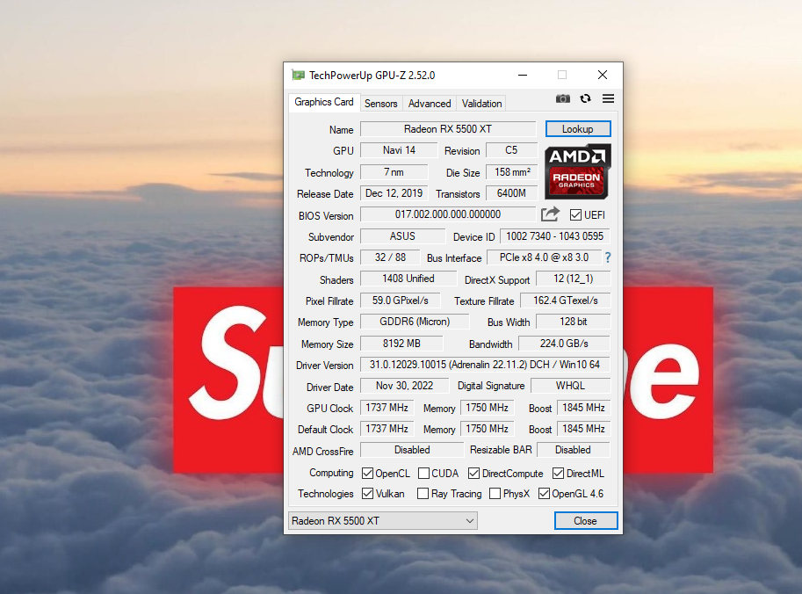802x594 pixels.
Task: Click the Die Size field 158 mm²
Action: pos(512,172)
